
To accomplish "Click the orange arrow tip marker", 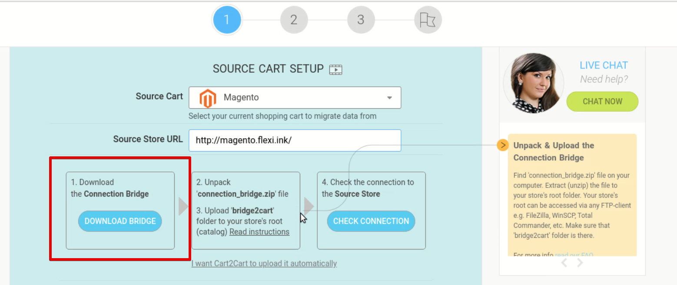I will click(502, 145).
